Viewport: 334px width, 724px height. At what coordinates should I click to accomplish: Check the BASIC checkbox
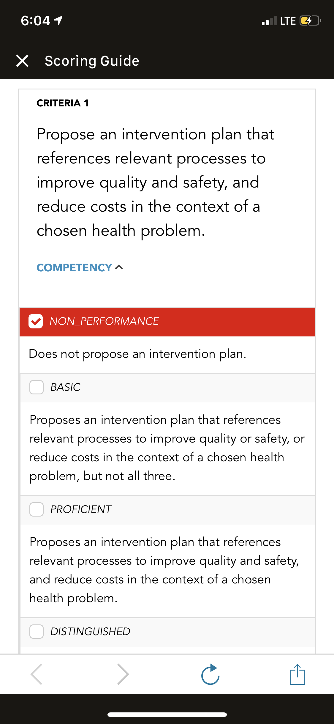pyautogui.click(x=37, y=387)
